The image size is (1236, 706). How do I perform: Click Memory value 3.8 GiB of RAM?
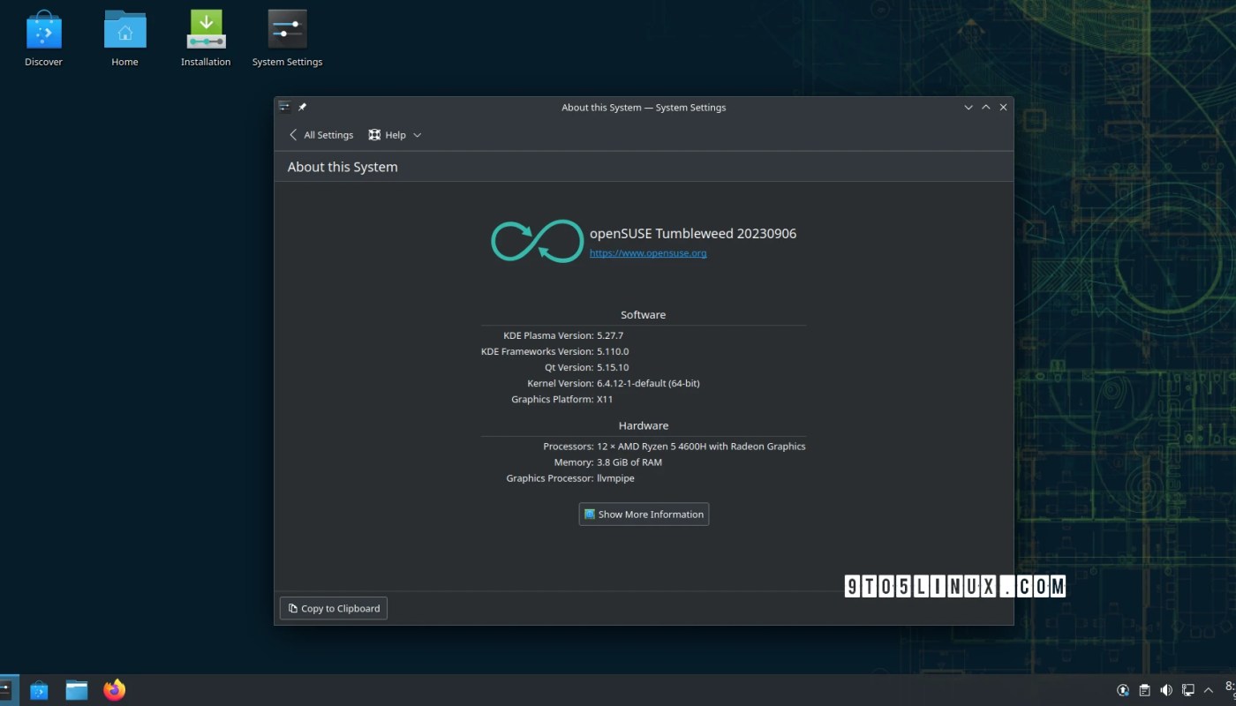[629, 462]
